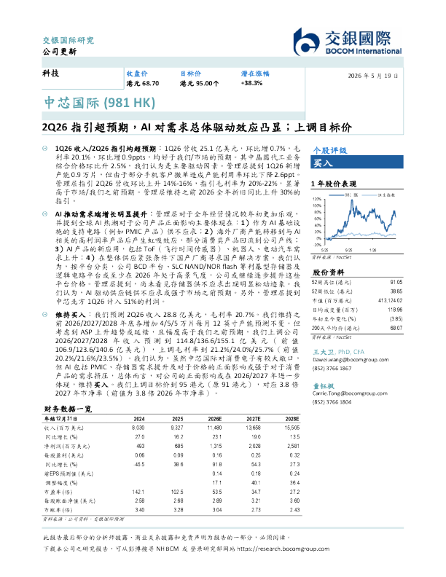Click the upside value +38.3%
The image size is (446, 577).
point(251,83)
